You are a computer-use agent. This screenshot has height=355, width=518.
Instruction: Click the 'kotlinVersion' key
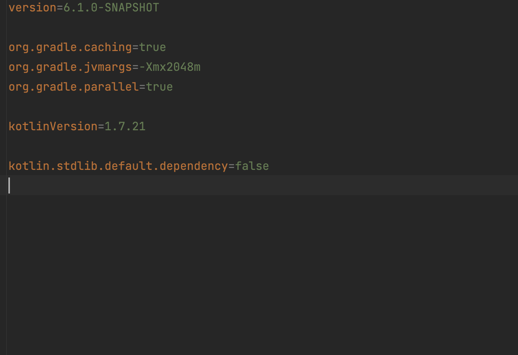53,126
